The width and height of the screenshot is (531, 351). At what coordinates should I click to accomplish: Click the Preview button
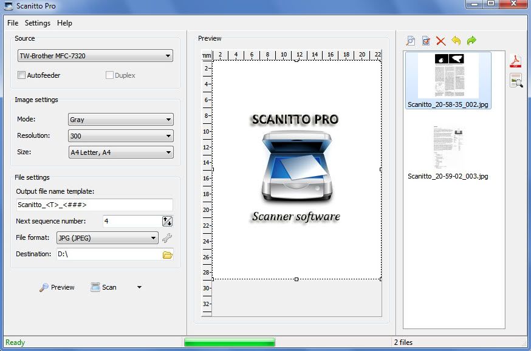pyautogui.click(x=57, y=287)
